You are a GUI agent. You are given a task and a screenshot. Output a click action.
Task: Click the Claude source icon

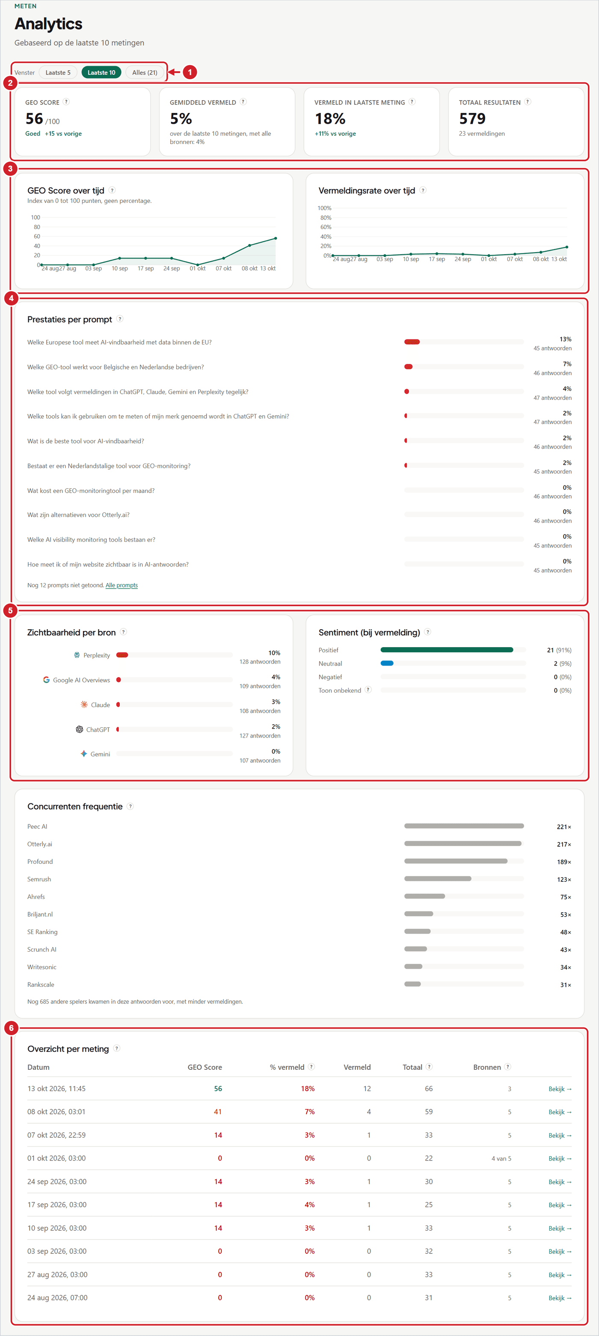(x=84, y=704)
